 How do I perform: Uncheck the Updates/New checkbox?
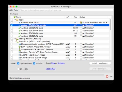(x=18, y=63)
